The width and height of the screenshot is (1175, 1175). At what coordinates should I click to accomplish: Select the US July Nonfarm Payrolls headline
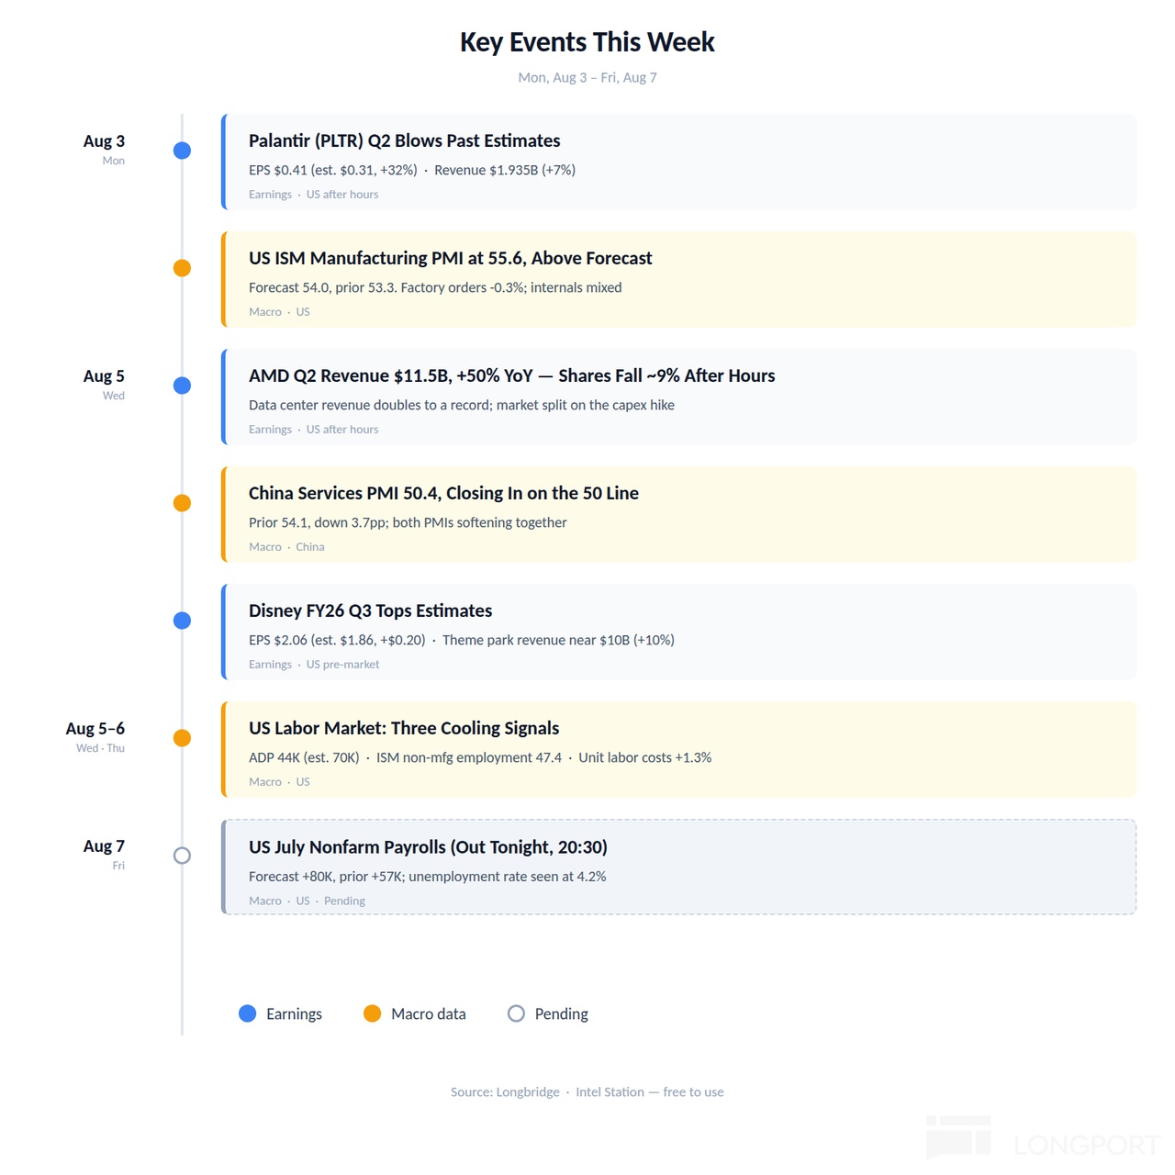point(428,846)
